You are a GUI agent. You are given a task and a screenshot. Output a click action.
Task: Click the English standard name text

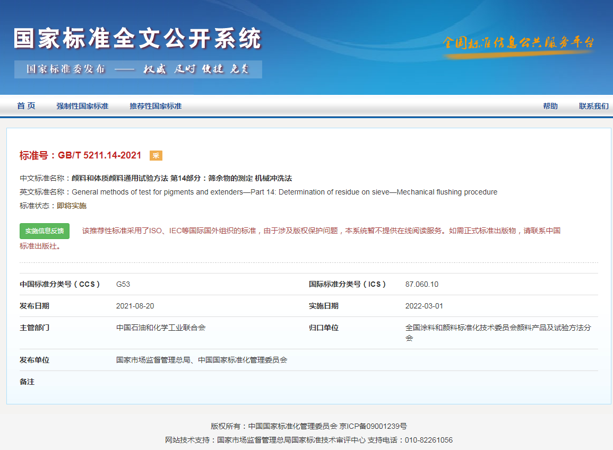284,192
